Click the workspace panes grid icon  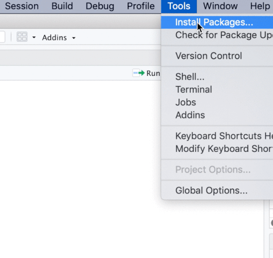[22, 37]
